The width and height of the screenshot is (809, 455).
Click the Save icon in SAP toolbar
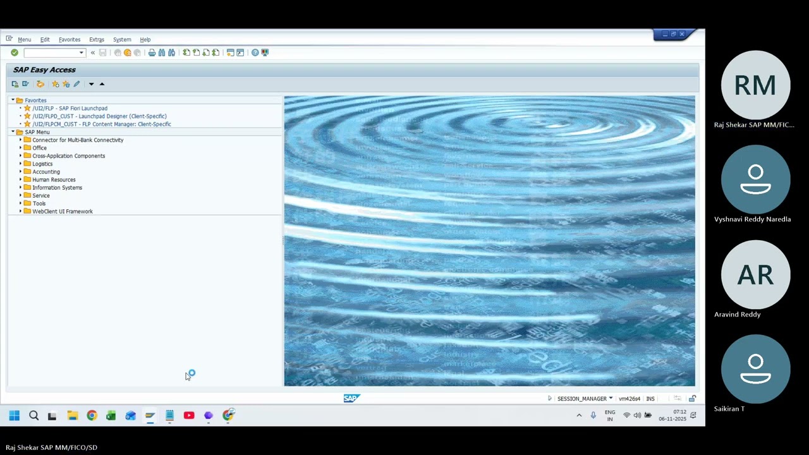102,52
